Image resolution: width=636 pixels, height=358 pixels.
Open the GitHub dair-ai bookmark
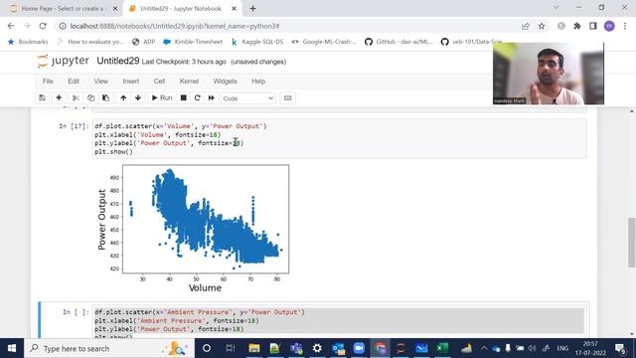click(x=398, y=42)
